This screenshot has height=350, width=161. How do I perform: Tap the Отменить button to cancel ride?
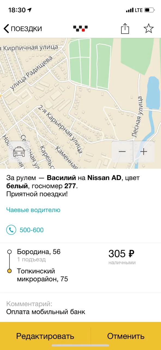click(126, 336)
